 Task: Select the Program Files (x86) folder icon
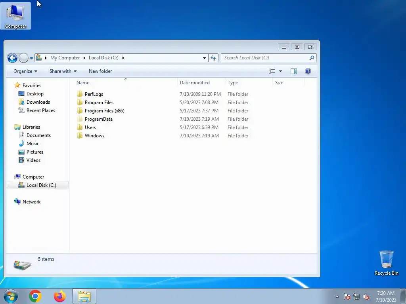(80, 111)
